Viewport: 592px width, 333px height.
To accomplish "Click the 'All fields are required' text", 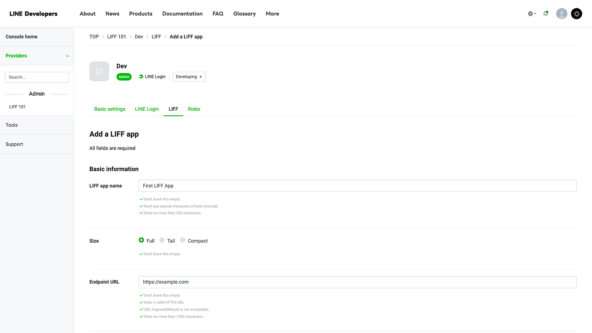I will pyautogui.click(x=112, y=148).
